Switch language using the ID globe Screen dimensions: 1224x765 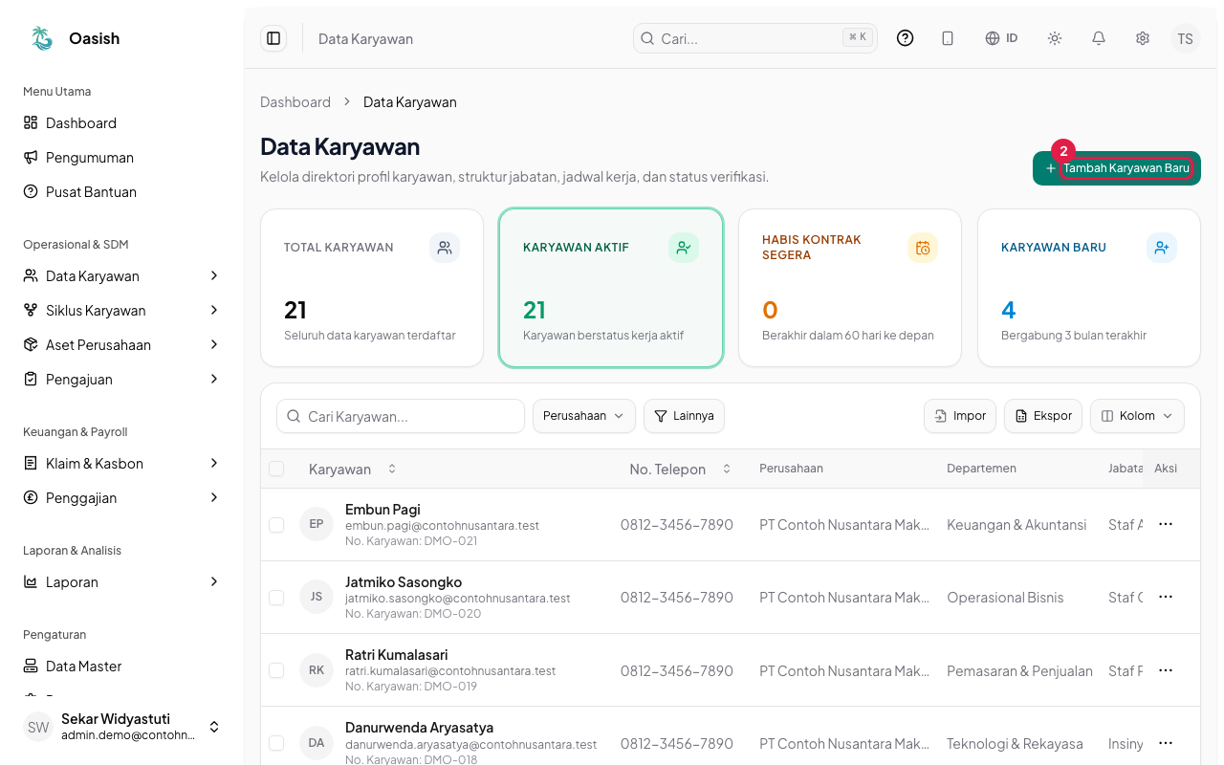[x=1001, y=38]
